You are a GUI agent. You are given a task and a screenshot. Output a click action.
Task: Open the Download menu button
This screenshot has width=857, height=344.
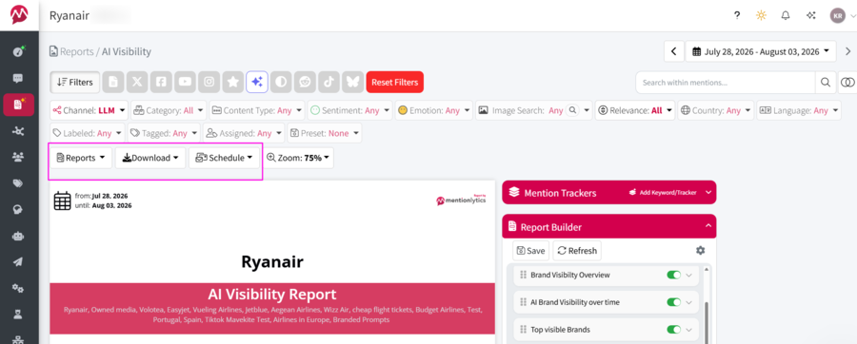[150, 158]
